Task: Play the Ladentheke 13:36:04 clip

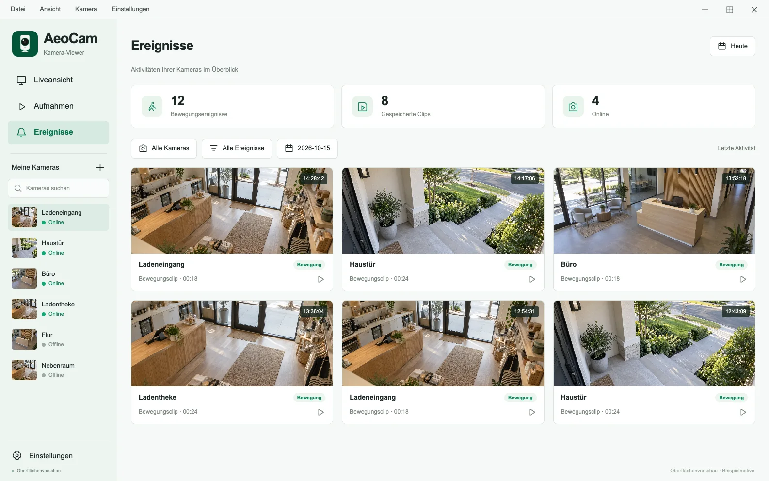Action: tap(320, 412)
